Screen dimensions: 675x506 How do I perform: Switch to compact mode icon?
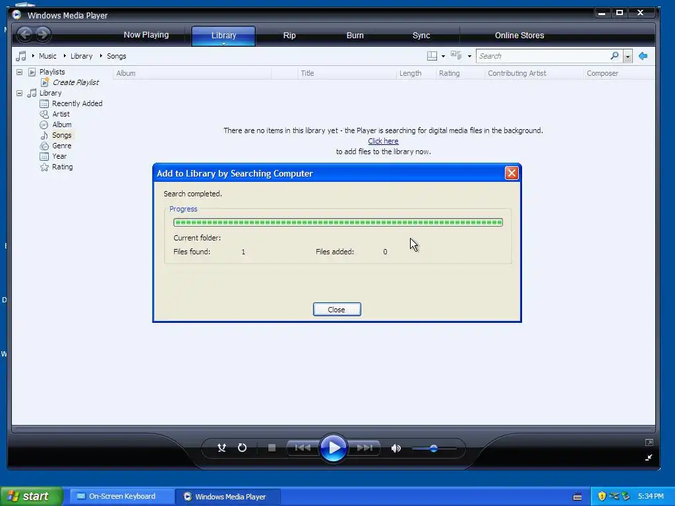pyautogui.click(x=649, y=457)
